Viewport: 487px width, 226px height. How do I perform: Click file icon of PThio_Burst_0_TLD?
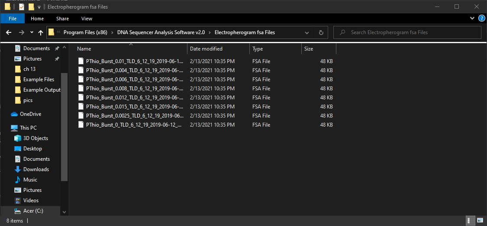coord(81,124)
